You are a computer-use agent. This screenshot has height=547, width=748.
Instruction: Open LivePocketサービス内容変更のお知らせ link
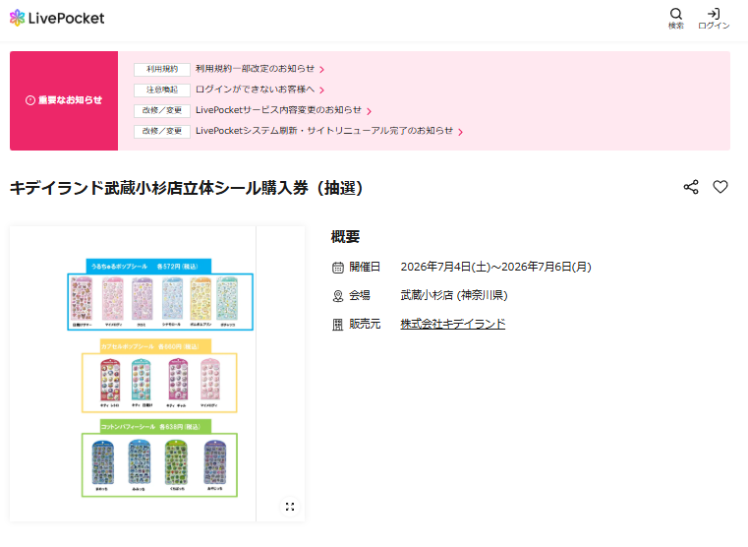click(278, 110)
